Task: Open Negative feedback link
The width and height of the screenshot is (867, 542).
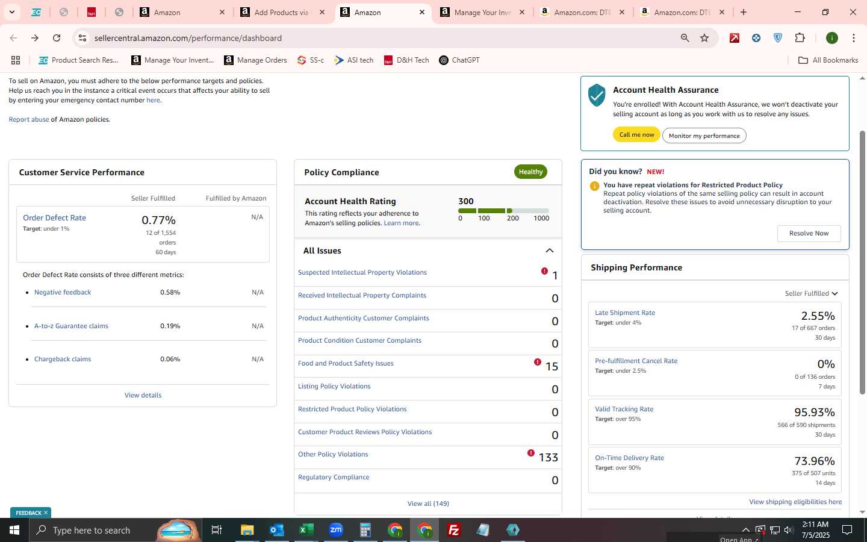Action: click(x=63, y=292)
